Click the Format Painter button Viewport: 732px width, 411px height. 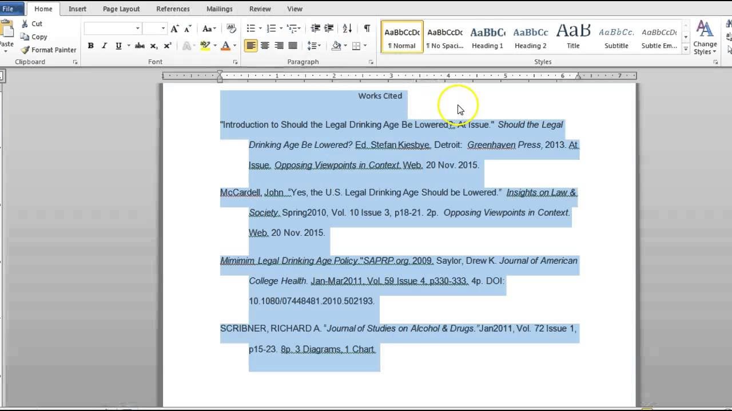[x=49, y=50]
